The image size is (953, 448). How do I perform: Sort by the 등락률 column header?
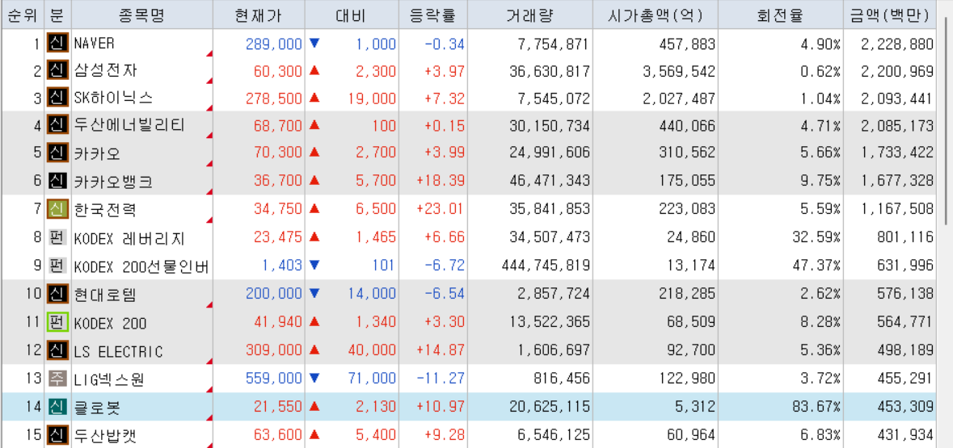coord(432,16)
